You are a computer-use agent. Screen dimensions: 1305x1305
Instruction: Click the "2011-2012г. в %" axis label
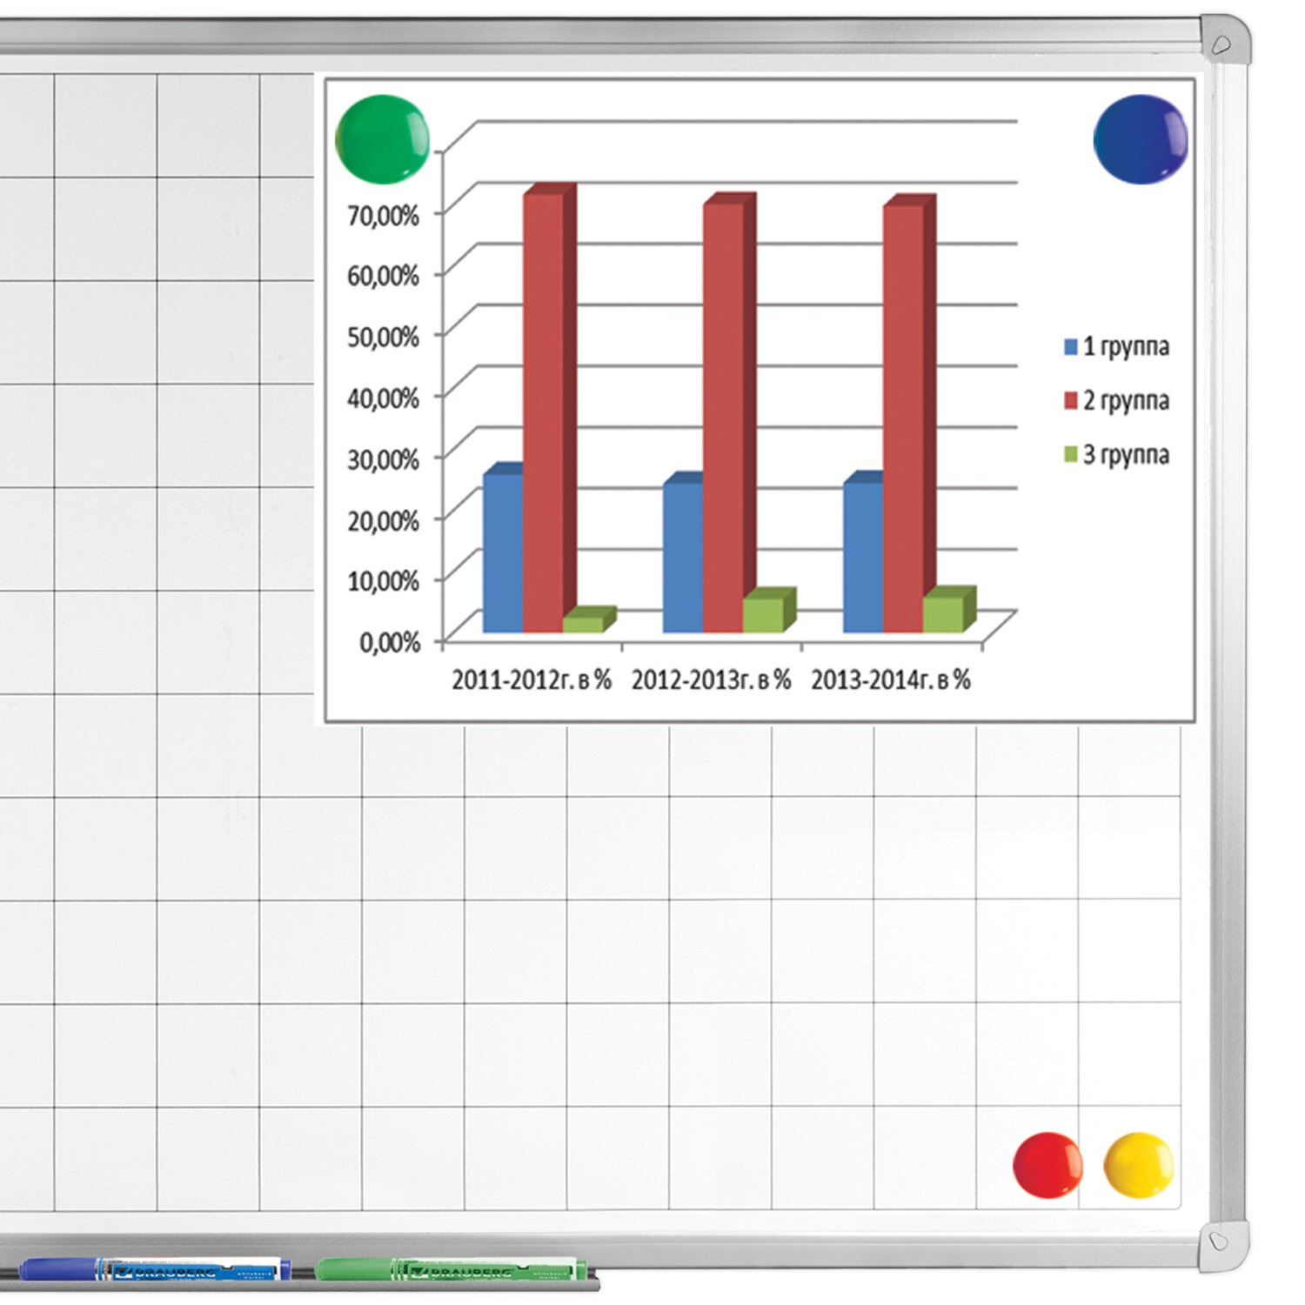click(x=531, y=679)
